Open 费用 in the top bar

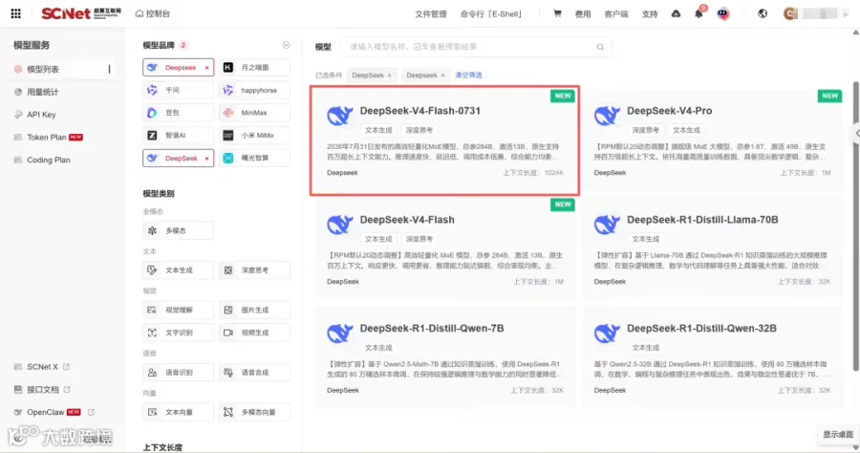583,13
